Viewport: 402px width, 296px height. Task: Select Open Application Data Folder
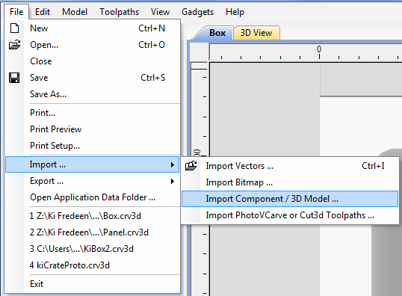click(x=93, y=197)
